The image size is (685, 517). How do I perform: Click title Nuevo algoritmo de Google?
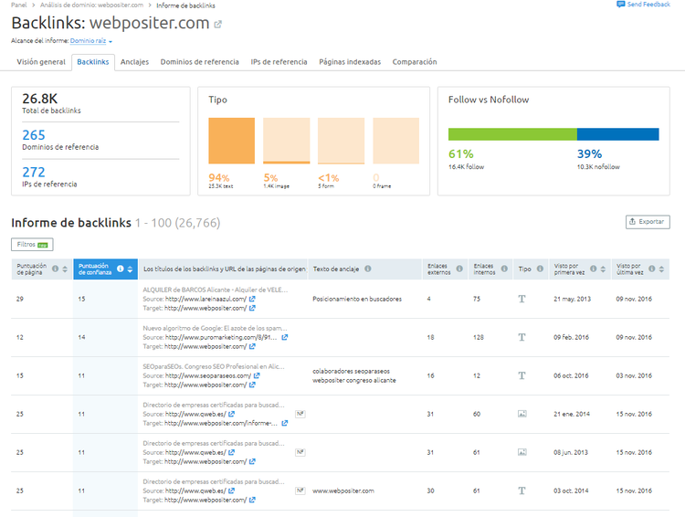pos(215,328)
